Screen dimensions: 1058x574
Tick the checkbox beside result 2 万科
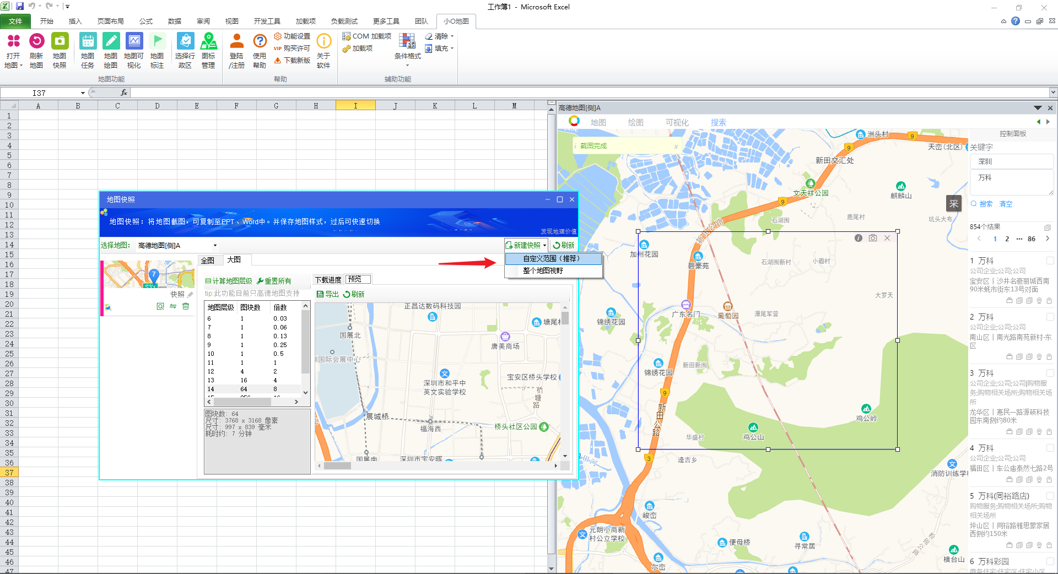coord(1050,317)
